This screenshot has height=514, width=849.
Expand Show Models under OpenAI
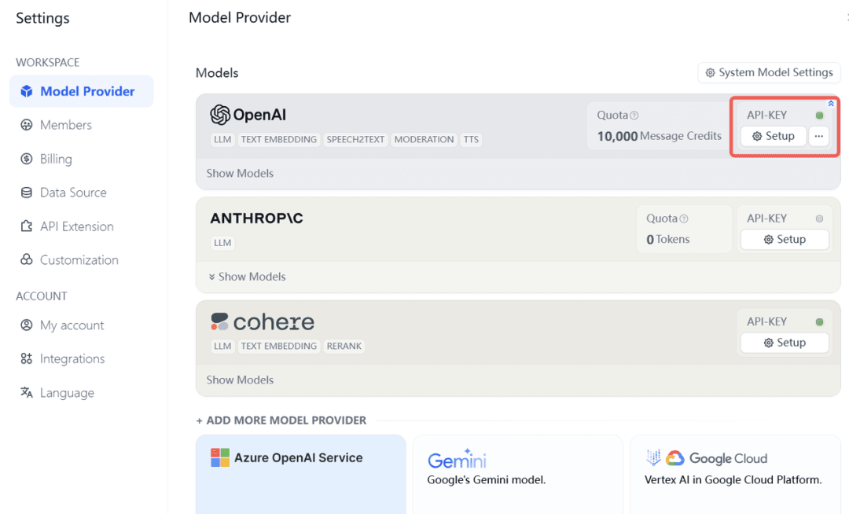point(240,173)
